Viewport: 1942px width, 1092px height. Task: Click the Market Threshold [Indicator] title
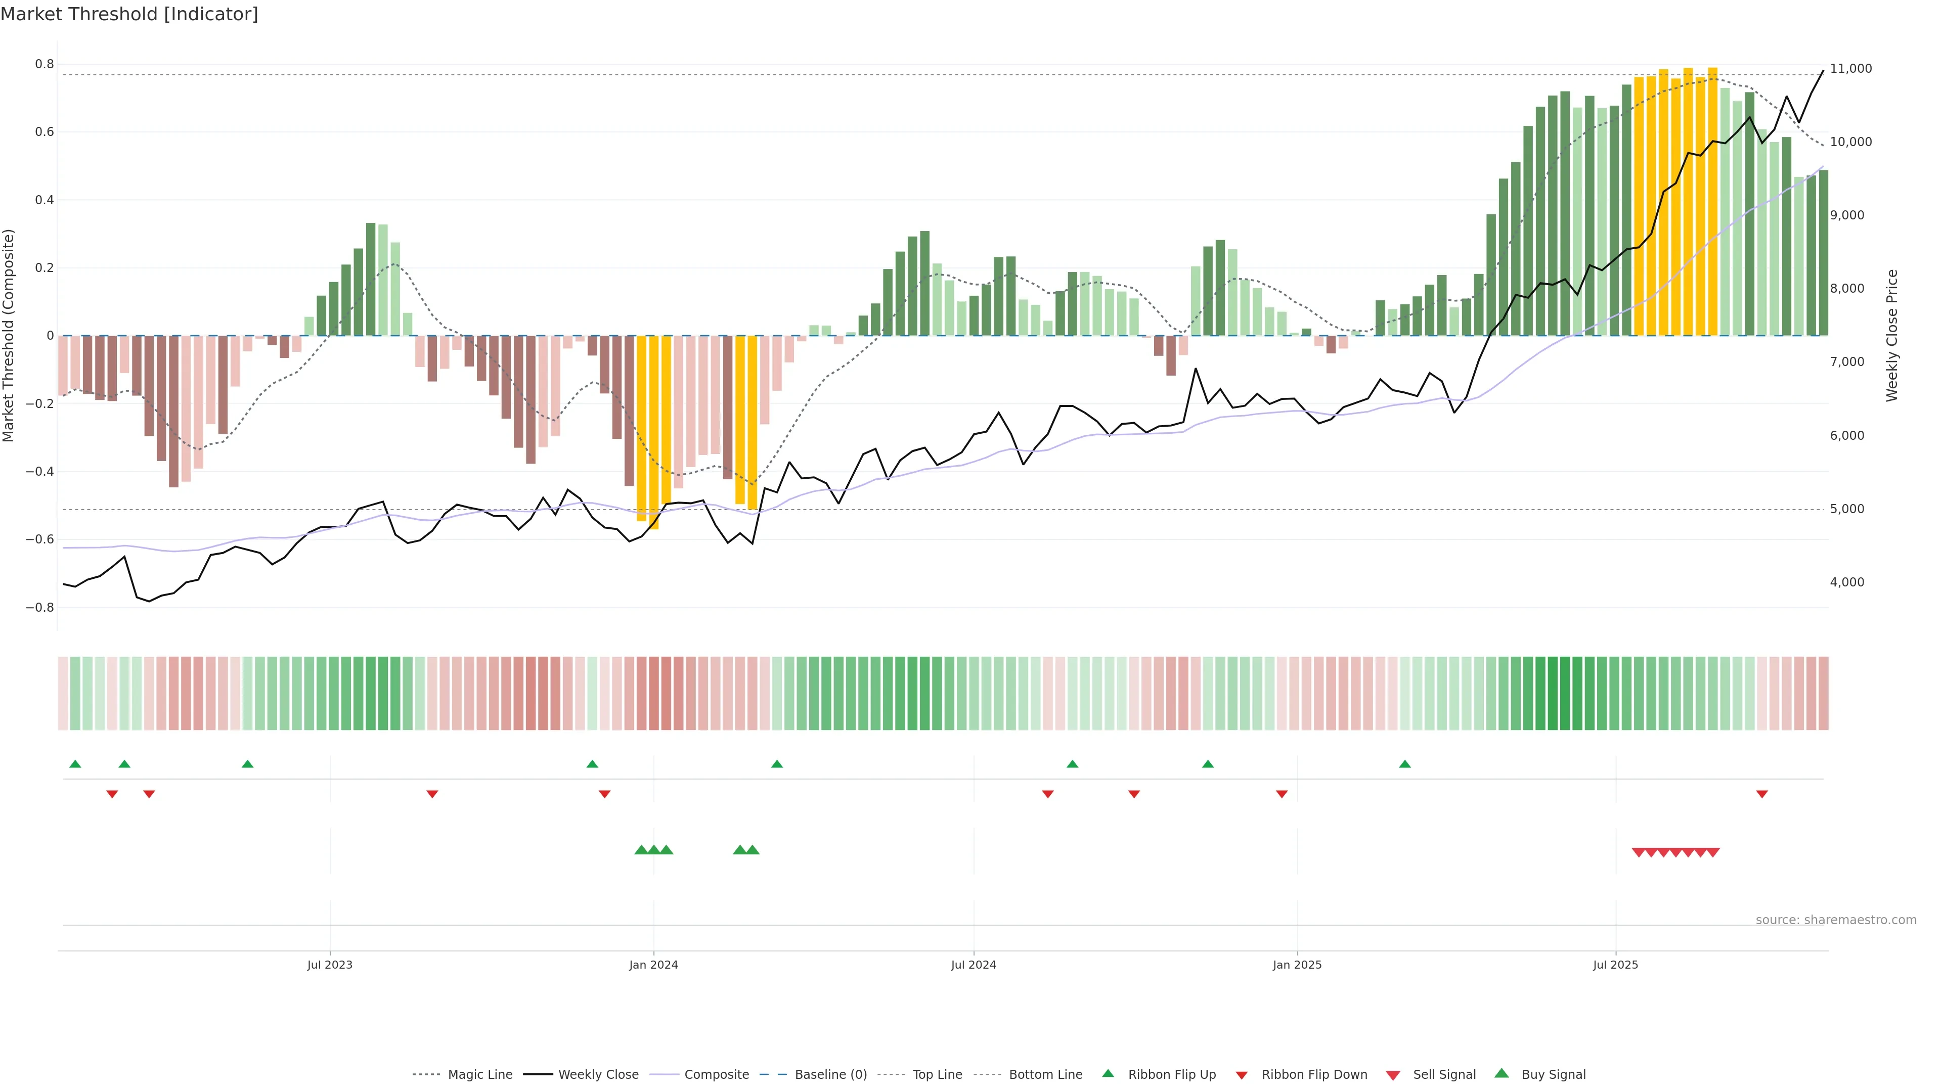pyautogui.click(x=129, y=14)
